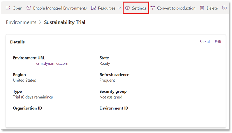
Task: Click the Details card heading
Action: tap(17, 42)
